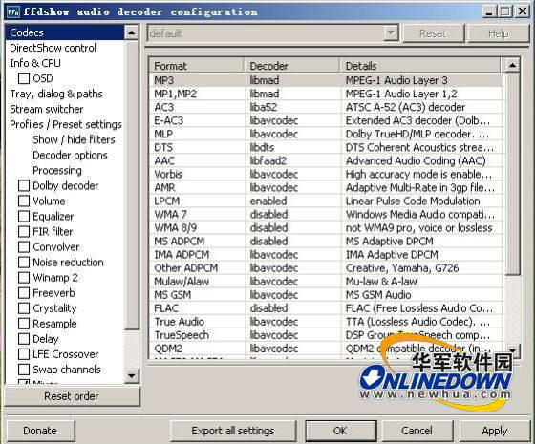Enable the Resample checkbox
Viewport: 535px width, 444px height.
click(24, 324)
